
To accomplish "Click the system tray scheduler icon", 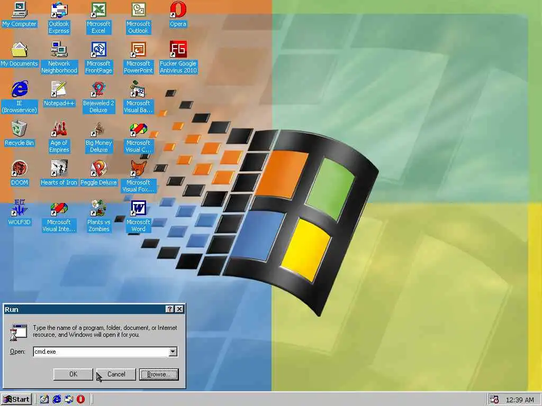I will (x=494, y=400).
